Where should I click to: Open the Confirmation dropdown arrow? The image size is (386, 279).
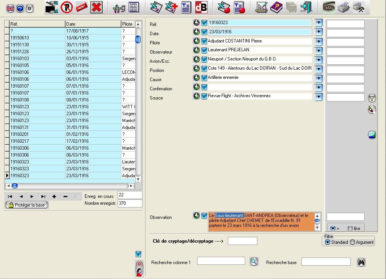coord(319,88)
